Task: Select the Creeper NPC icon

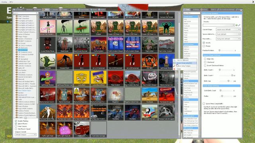Action: 98,27
